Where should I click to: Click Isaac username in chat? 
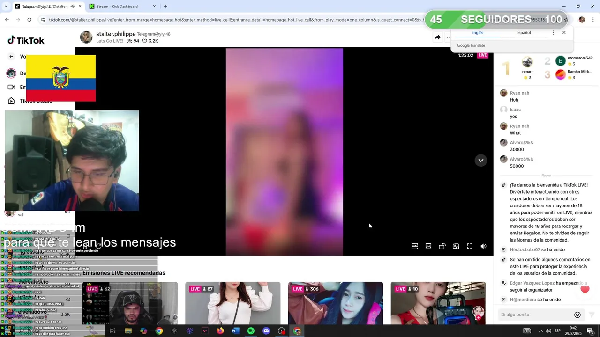(x=515, y=110)
